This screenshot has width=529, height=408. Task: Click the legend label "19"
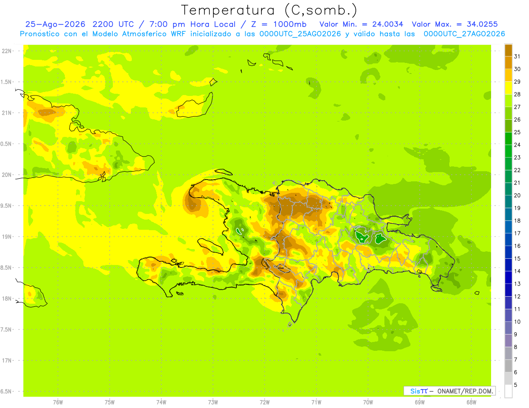(518, 208)
